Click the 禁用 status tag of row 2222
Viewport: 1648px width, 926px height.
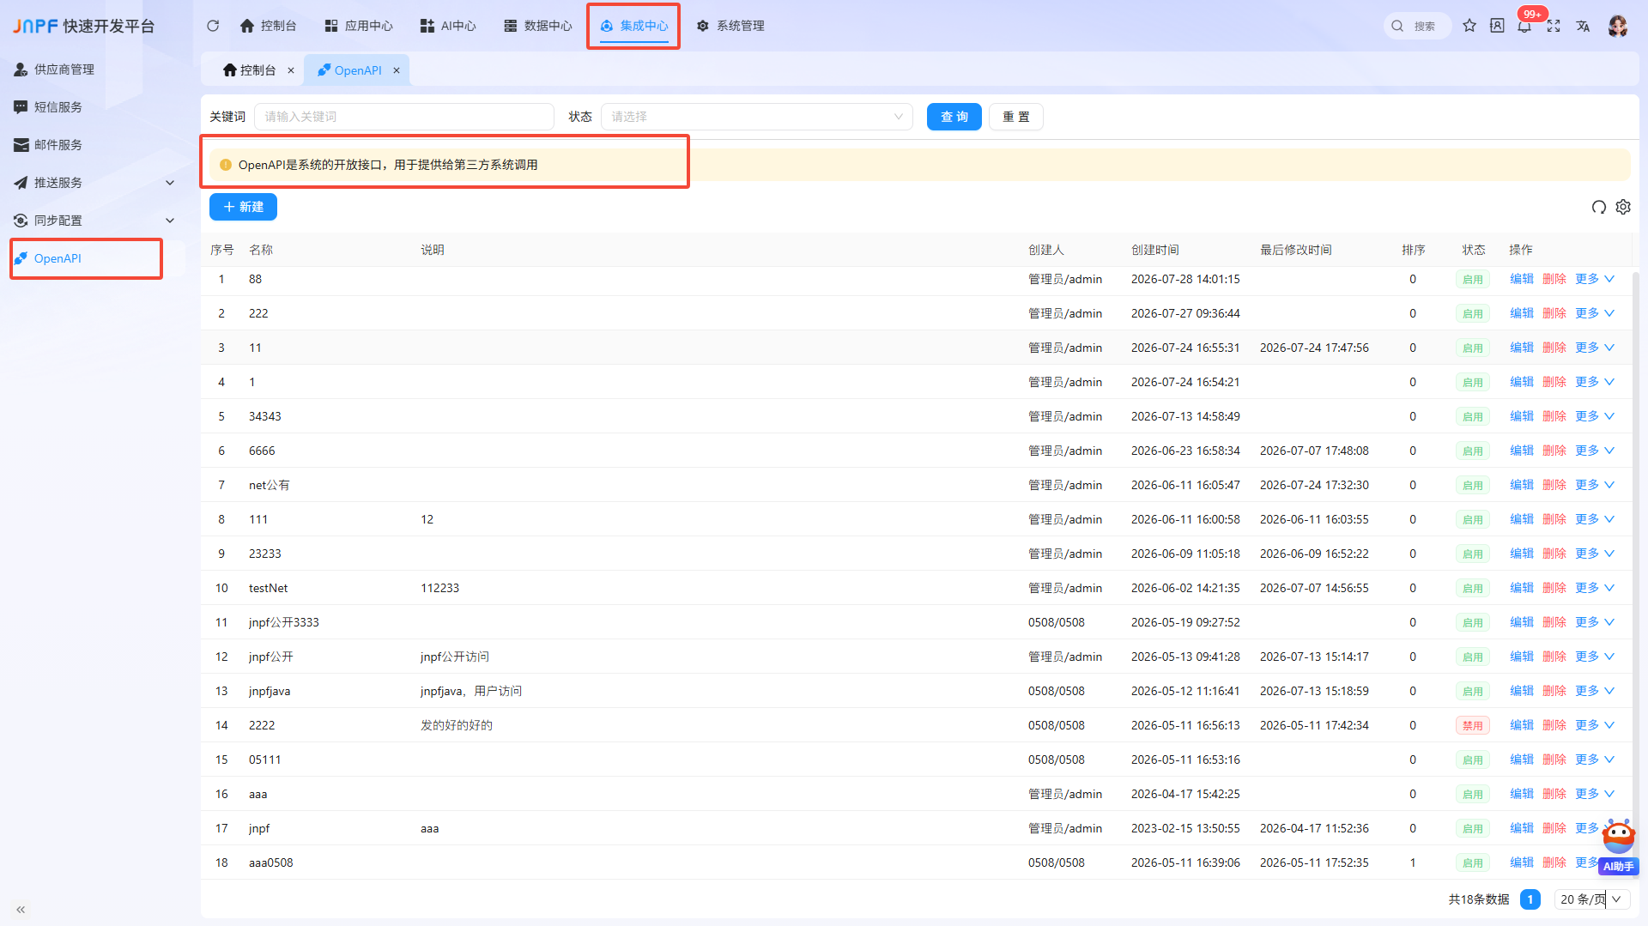click(1472, 725)
